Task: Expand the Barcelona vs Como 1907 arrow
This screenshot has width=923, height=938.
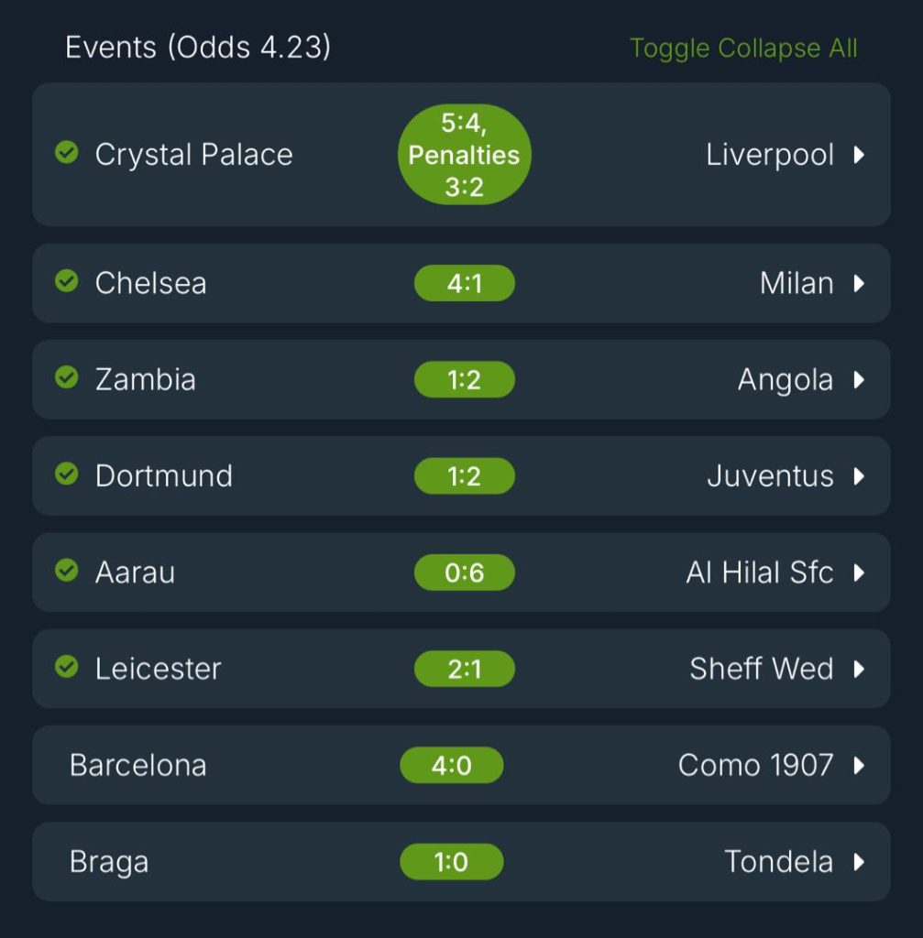Action: [859, 765]
